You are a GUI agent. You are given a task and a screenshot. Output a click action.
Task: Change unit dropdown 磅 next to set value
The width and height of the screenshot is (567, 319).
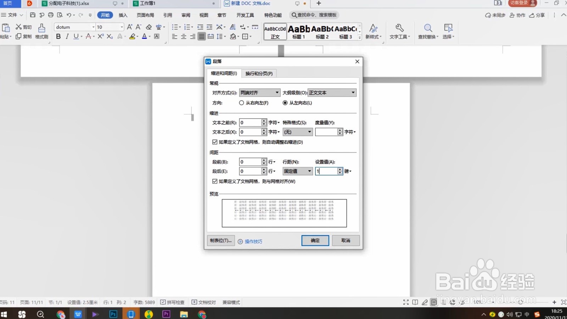coord(348,171)
